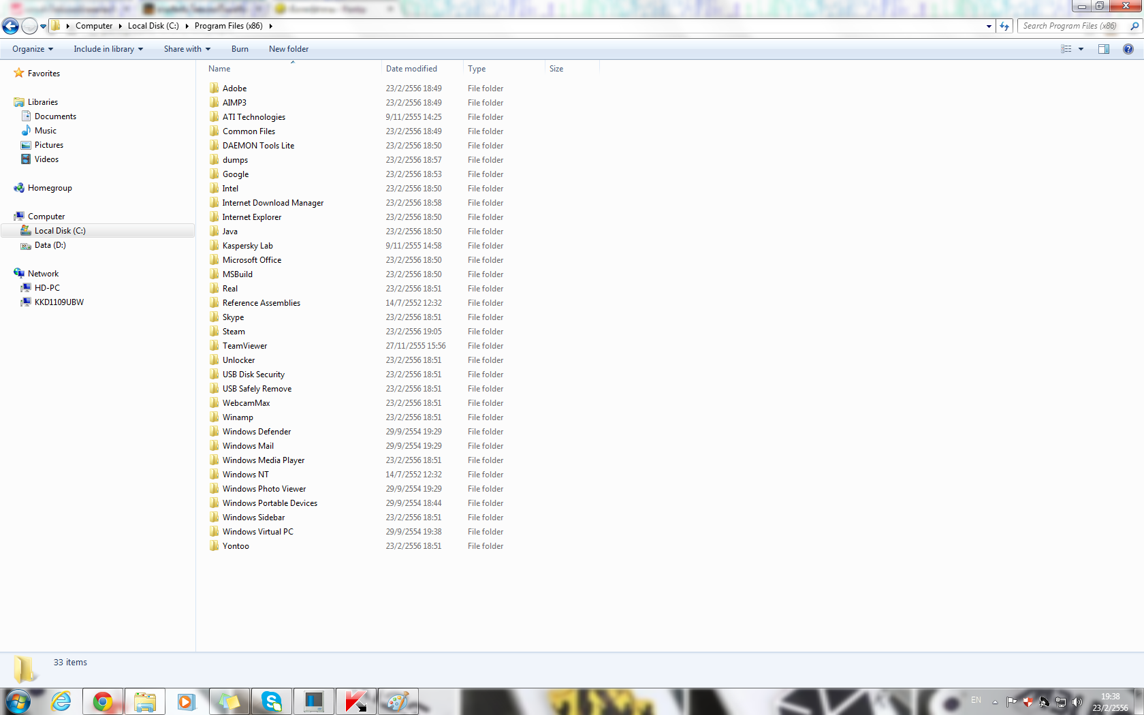Open Paint from the taskbar
Screen dimensions: 1144x715
point(398,701)
